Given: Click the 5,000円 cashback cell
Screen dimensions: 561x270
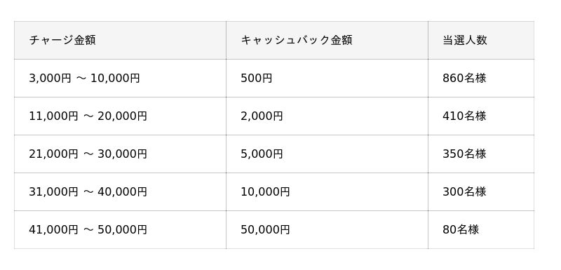Looking at the screenshot, I should click(x=327, y=154).
